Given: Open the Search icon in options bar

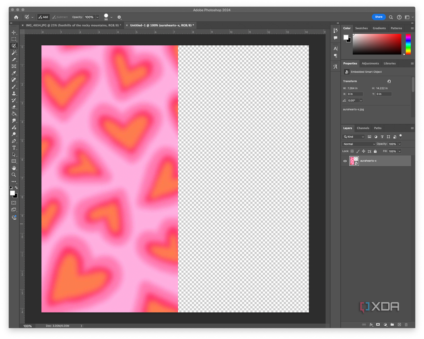Looking at the screenshot, I should (391, 17).
